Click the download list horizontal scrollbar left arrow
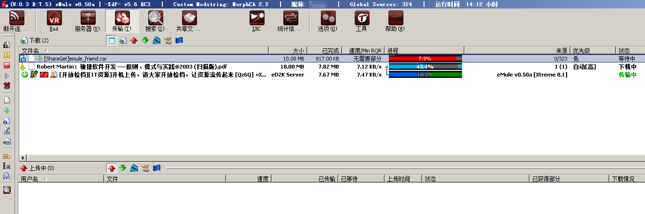This screenshot has width=645, height=214. tap(23, 158)
